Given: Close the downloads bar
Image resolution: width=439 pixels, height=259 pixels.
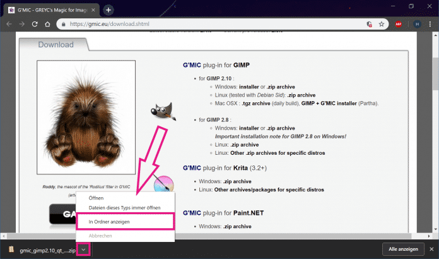Looking at the screenshot, I should [430, 250].
